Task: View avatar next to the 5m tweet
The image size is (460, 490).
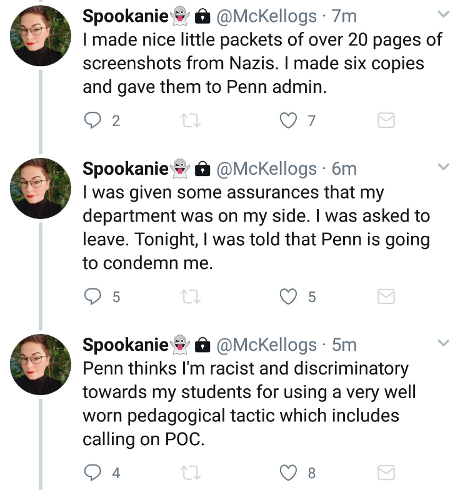Action: click(41, 365)
